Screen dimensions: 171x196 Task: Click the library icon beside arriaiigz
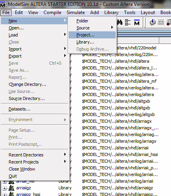[11, 188]
